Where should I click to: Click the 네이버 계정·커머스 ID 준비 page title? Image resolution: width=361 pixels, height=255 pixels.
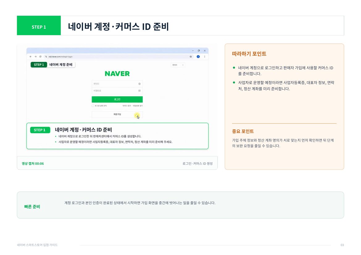point(118,27)
